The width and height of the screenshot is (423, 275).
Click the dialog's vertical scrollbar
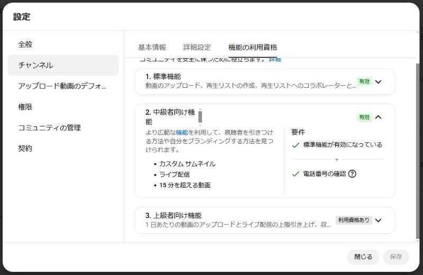pos(418,151)
